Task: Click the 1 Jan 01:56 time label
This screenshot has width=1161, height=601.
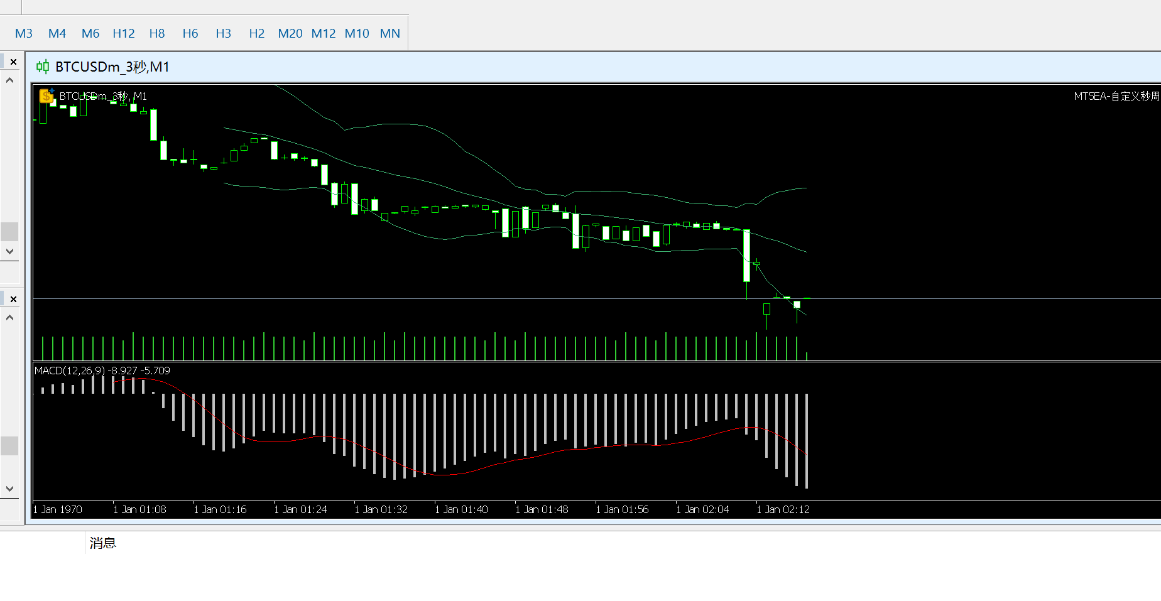Action: coord(623,509)
